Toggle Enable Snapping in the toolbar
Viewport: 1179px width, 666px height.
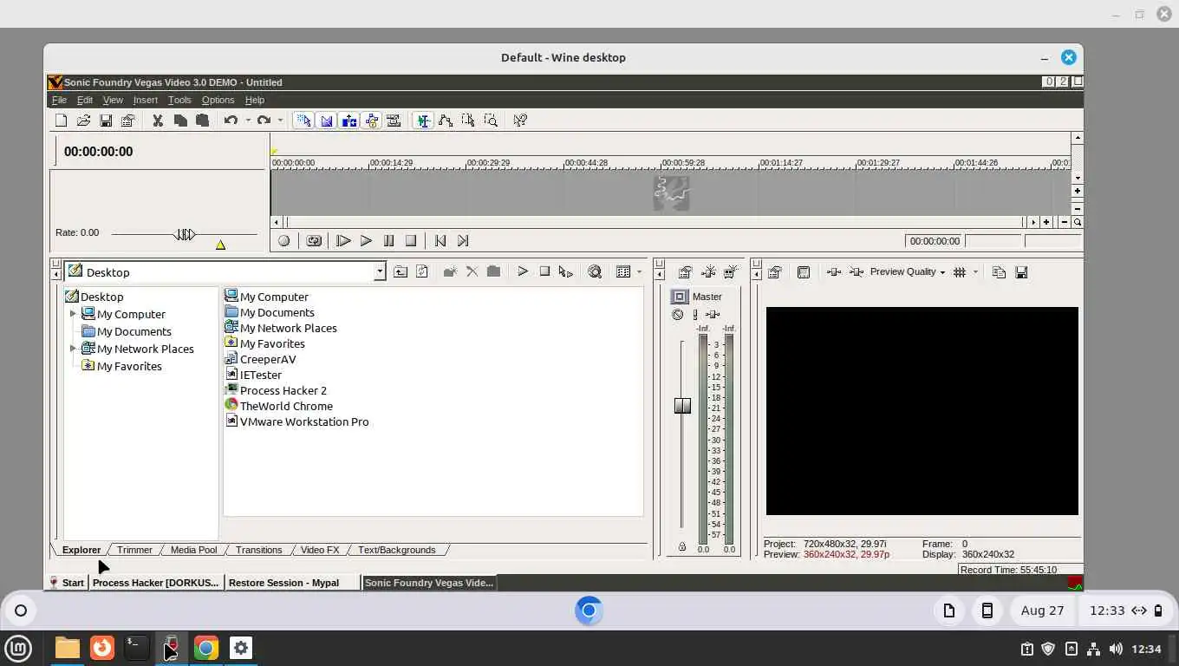[303, 121]
